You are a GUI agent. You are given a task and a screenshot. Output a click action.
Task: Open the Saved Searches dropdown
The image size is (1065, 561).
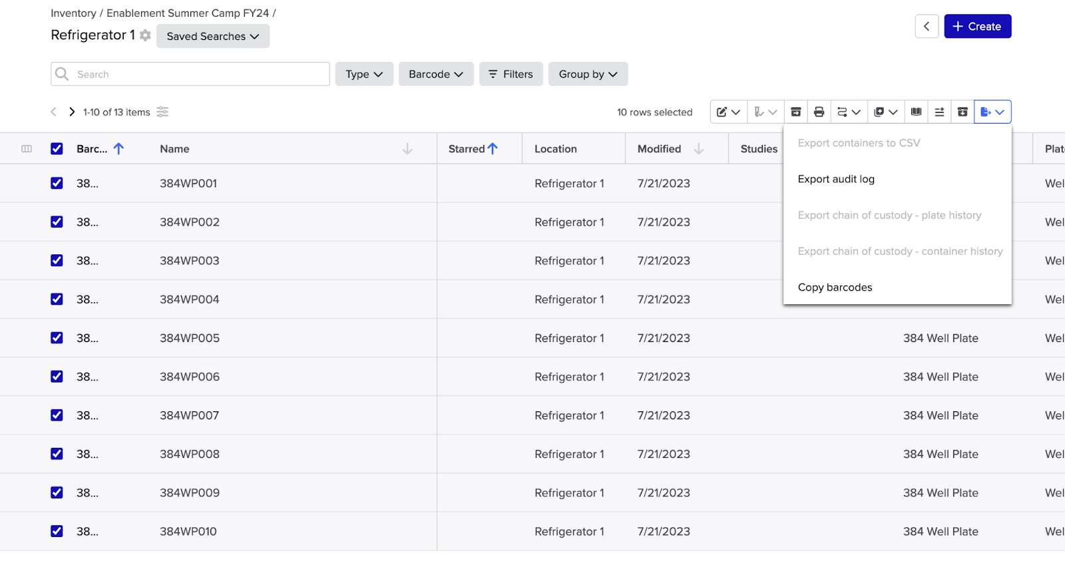[212, 37]
